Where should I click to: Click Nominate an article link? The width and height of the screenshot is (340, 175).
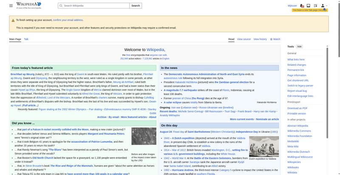[x=267, y=119]
